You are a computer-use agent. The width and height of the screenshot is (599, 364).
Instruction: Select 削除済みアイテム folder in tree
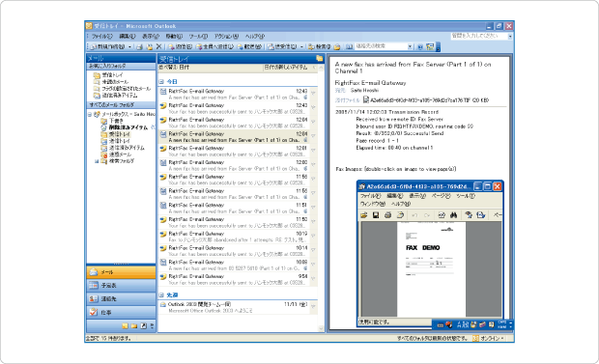coord(128,127)
